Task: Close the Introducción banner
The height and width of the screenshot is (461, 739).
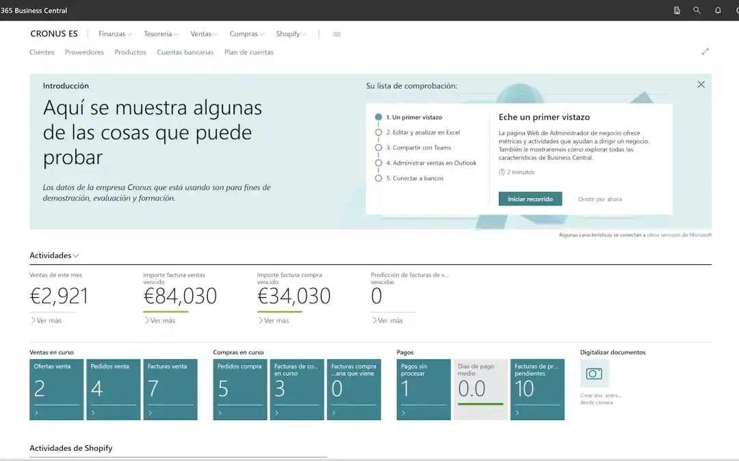Action: click(701, 84)
